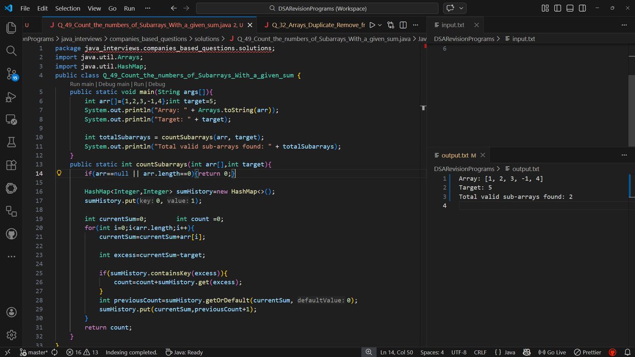Open the Search view in activity bar
The height and width of the screenshot is (357, 635).
coord(12,51)
